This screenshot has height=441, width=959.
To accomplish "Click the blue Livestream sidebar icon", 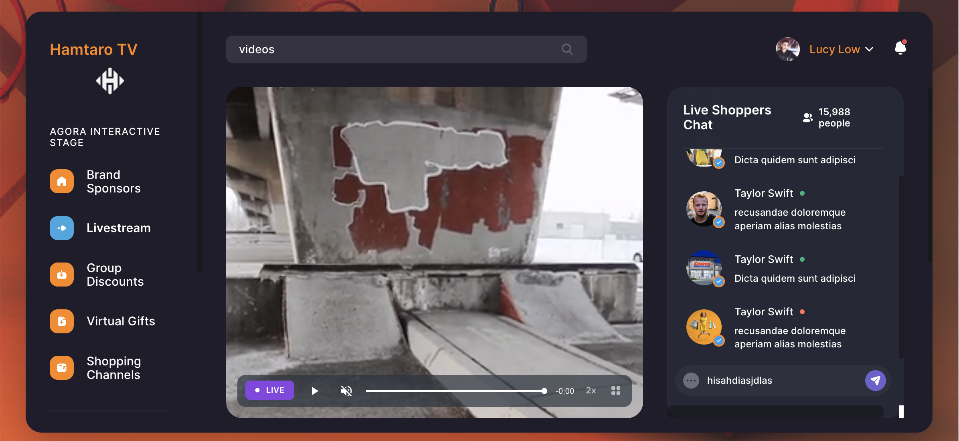I will coord(62,228).
